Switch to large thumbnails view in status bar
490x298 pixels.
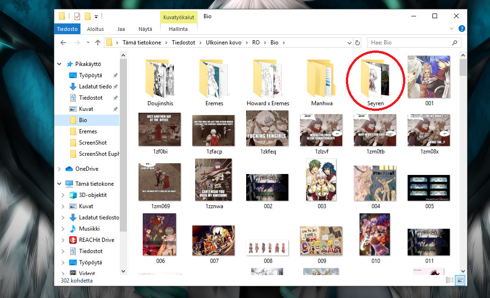coord(461,280)
